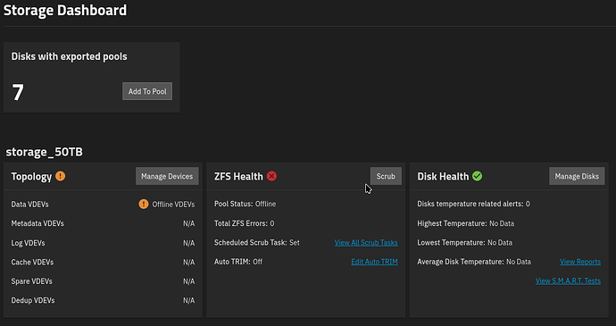Click Highest Temperature: No Data text
Screen dimensions: 616x326
click(x=465, y=223)
